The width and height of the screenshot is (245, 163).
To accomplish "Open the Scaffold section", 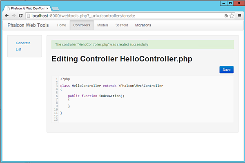I will pos(121,25).
